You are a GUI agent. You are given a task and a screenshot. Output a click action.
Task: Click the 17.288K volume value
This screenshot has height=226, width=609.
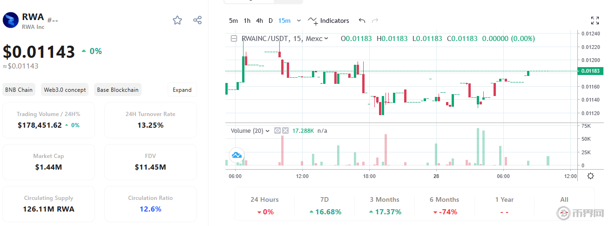(x=303, y=131)
